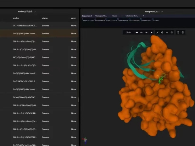
Task: Click the first pill-shaped selection mode icon
Action: click(x=137, y=32)
